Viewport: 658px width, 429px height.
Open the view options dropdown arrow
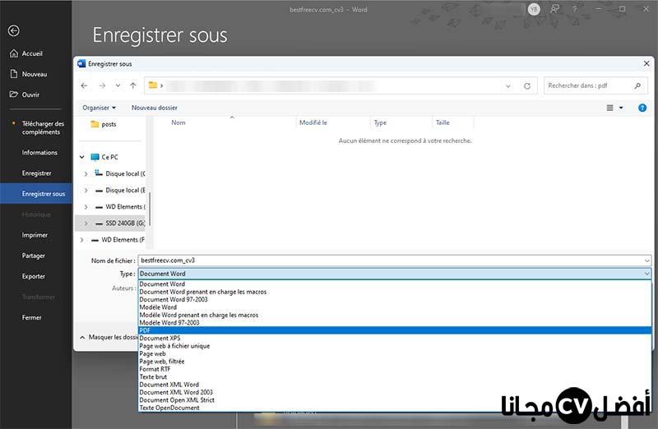(x=621, y=108)
